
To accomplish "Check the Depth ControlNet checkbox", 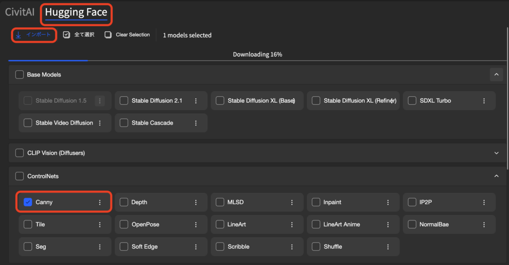I will [124, 202].
